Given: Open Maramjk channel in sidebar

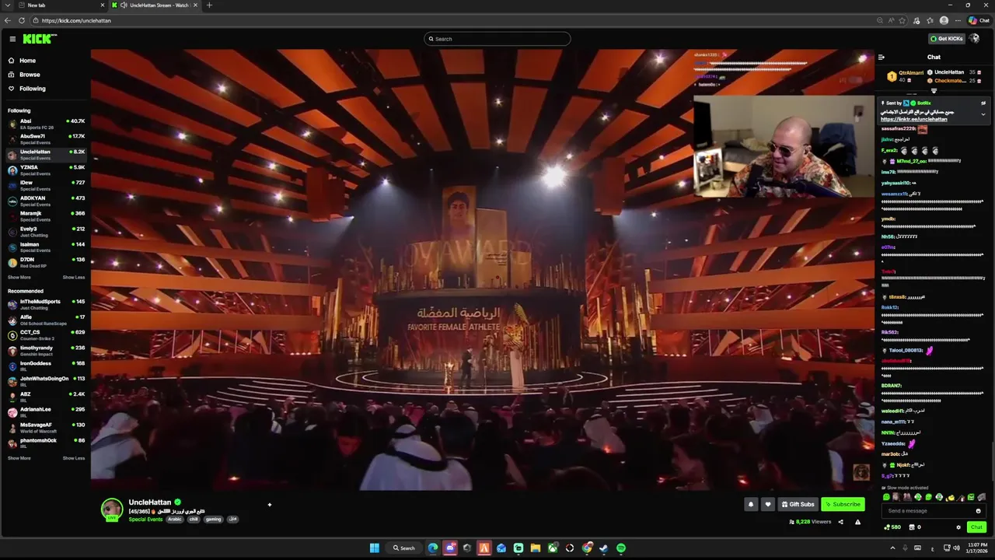Looking at the screenshot, I should coord(47,216).
